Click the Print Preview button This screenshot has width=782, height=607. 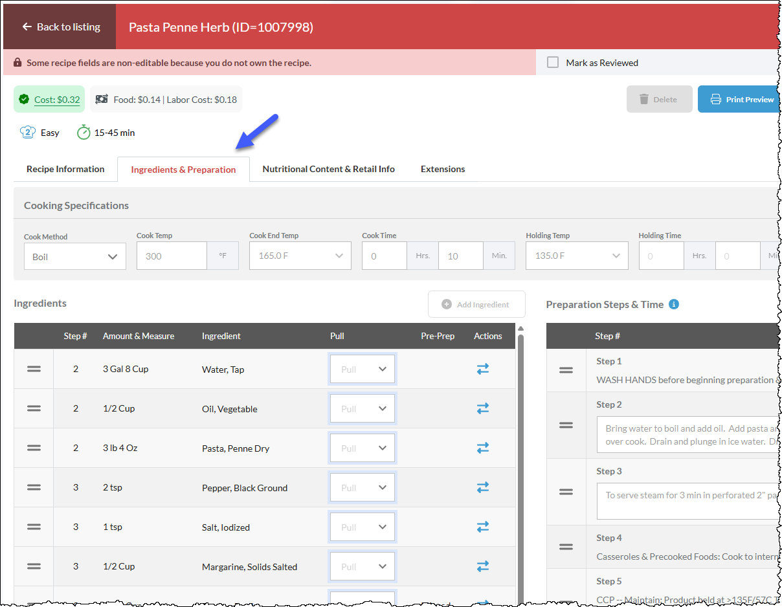pos(739,99)
